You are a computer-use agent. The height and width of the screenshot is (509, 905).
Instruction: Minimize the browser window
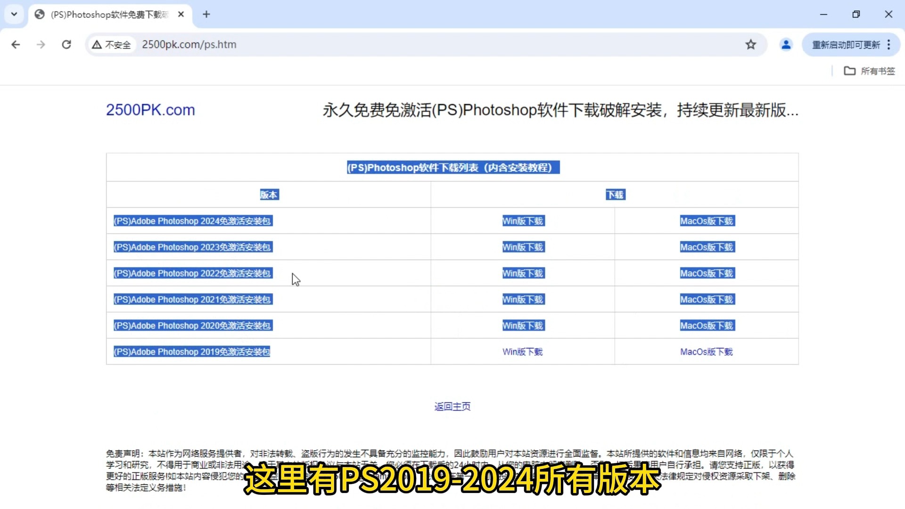click(x=823, y=14)
